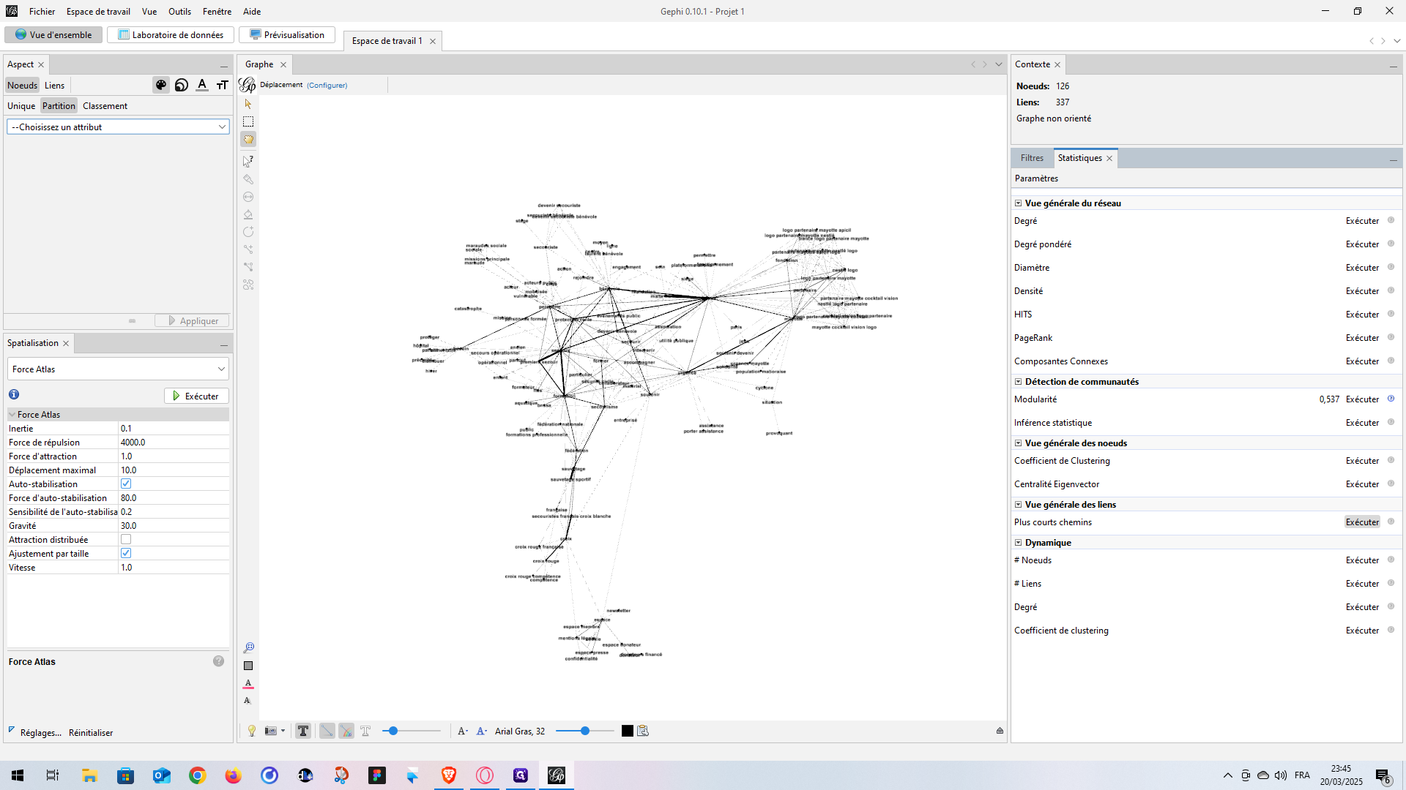Open the Modularité report icon
1406x790 pixels.
click(1391, 399)
